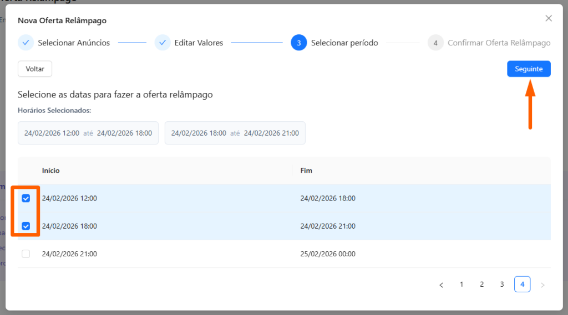Click the selected 18:00 até 21:00 time chip

click(235, 133)
